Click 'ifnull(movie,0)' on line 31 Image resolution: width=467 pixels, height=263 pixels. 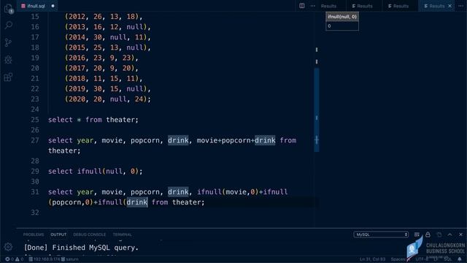tap(228, 191)
